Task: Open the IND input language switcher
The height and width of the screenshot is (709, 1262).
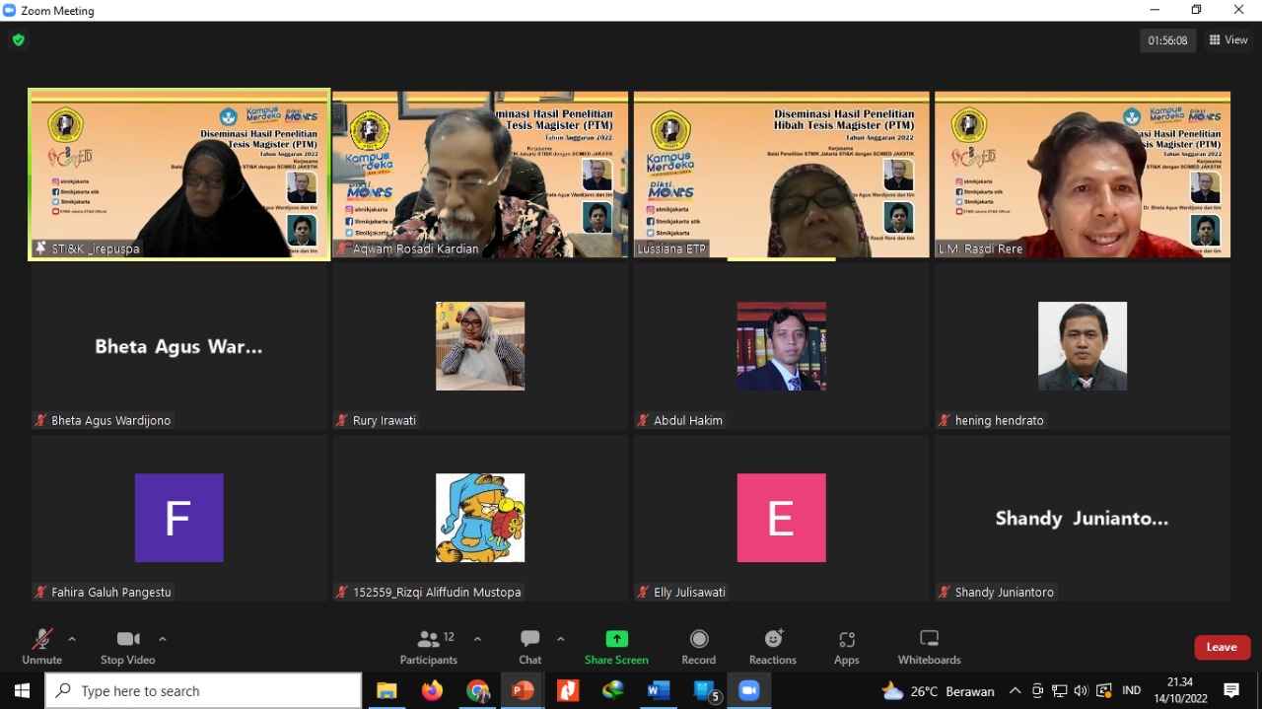Action: (1131, 691)
